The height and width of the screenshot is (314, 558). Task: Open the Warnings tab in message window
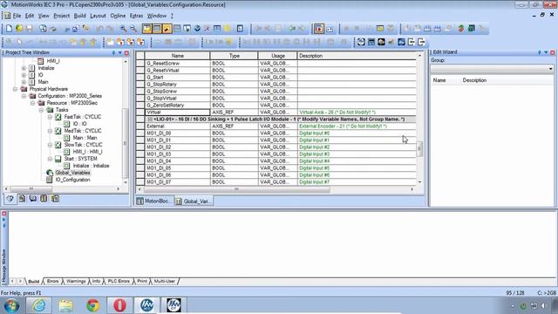[x=76, y=281]
